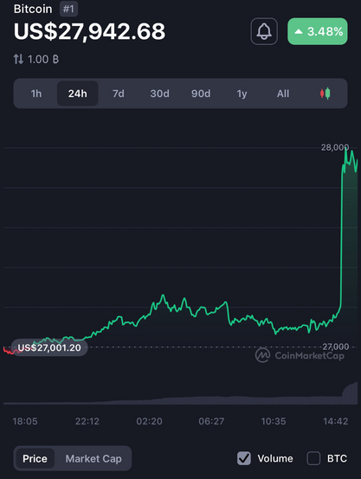Click the currency swap arrows icon
The width and height of the screenshot is (361, 479).
pyautogui.click(x=18, y=59)
